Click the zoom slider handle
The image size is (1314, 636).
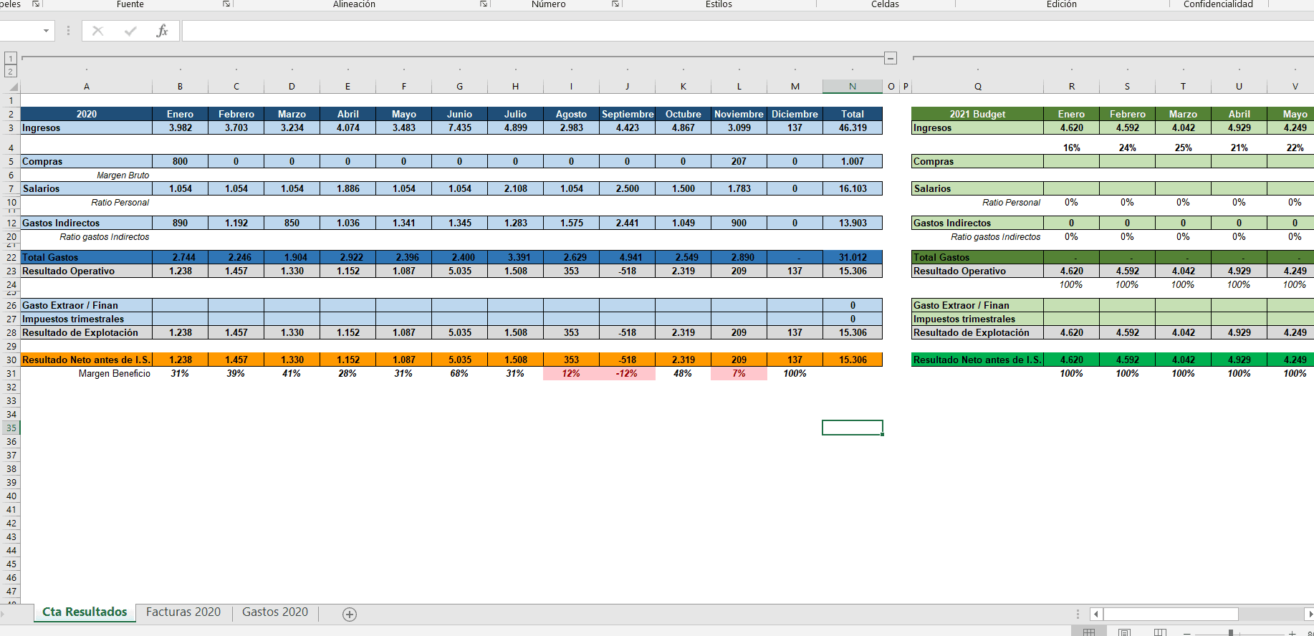click(x=1231, y=633)
